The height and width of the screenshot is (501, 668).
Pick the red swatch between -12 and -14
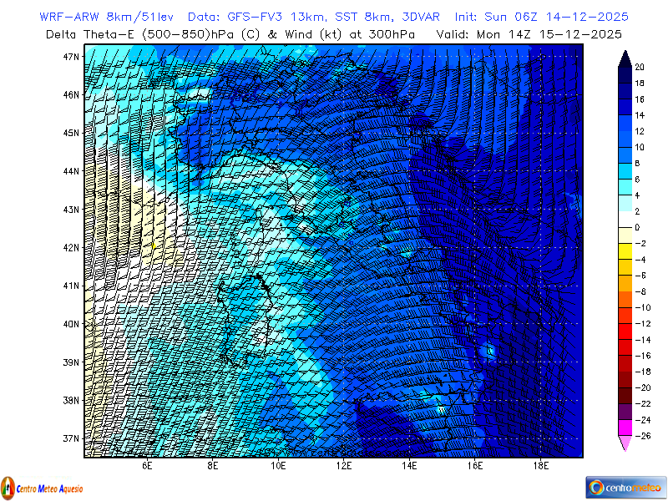[625, 332]
